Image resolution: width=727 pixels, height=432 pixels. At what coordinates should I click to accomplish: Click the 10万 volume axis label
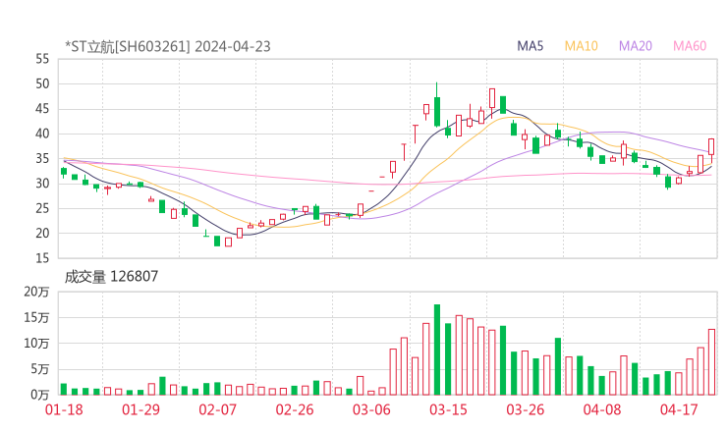pyautogui.click(x=36, y=344)
